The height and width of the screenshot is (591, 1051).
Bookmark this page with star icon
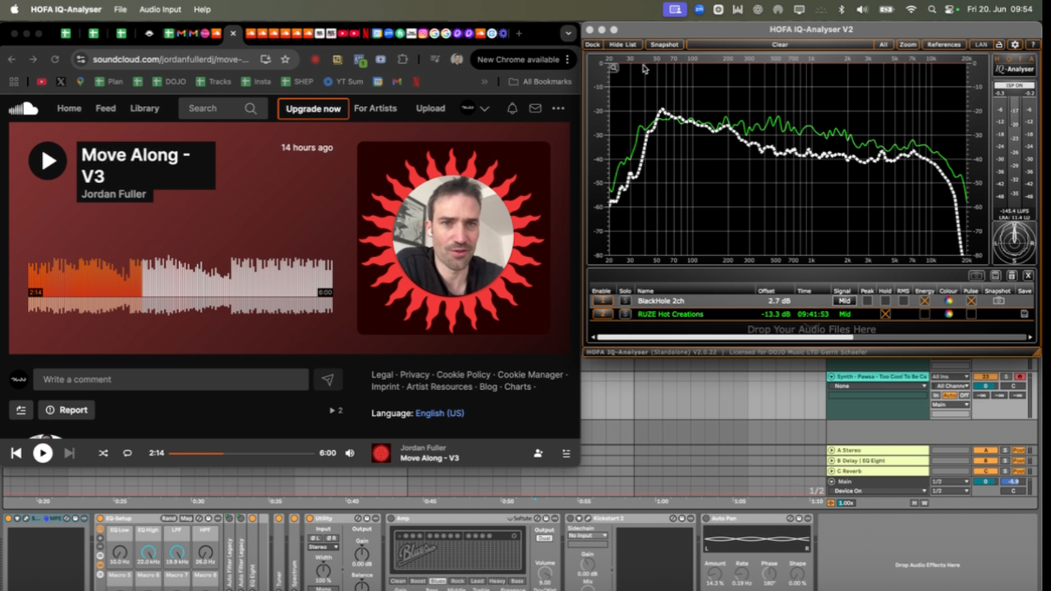click(285, 59)
